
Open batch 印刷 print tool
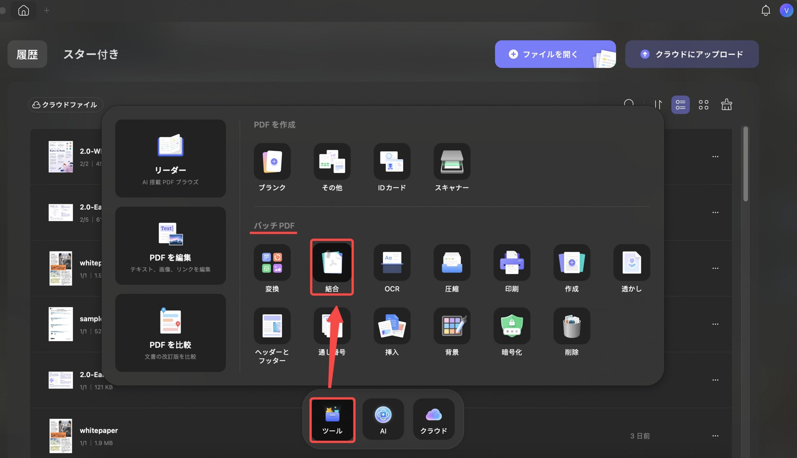click(512, 263)
